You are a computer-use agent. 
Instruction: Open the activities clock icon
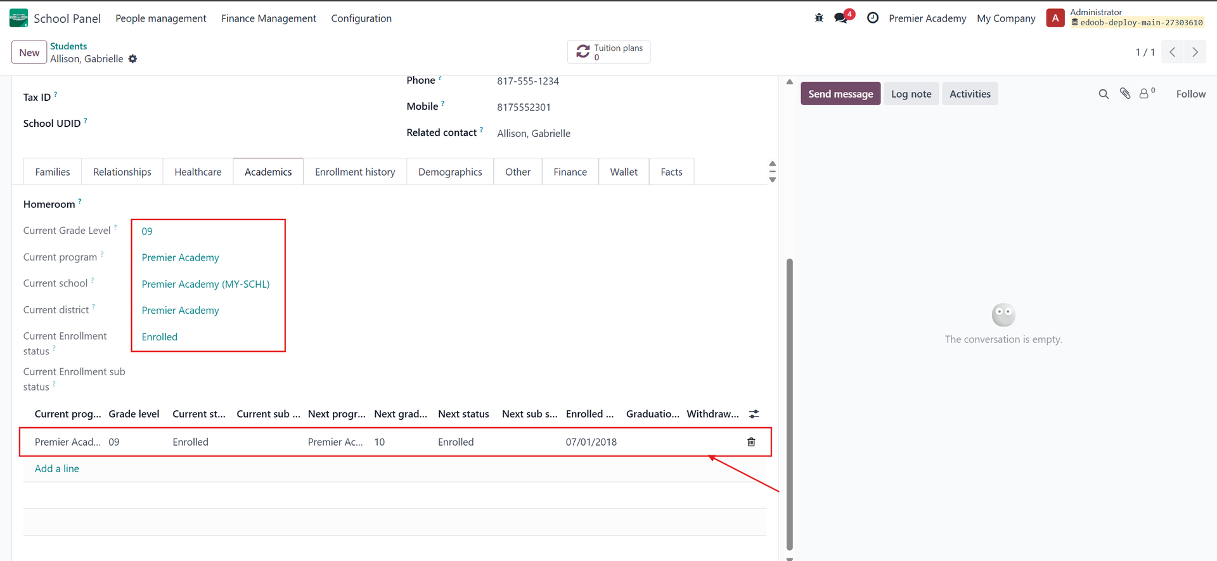(x=873, y=18)
